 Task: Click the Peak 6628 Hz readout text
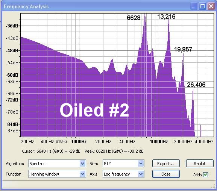114,151
